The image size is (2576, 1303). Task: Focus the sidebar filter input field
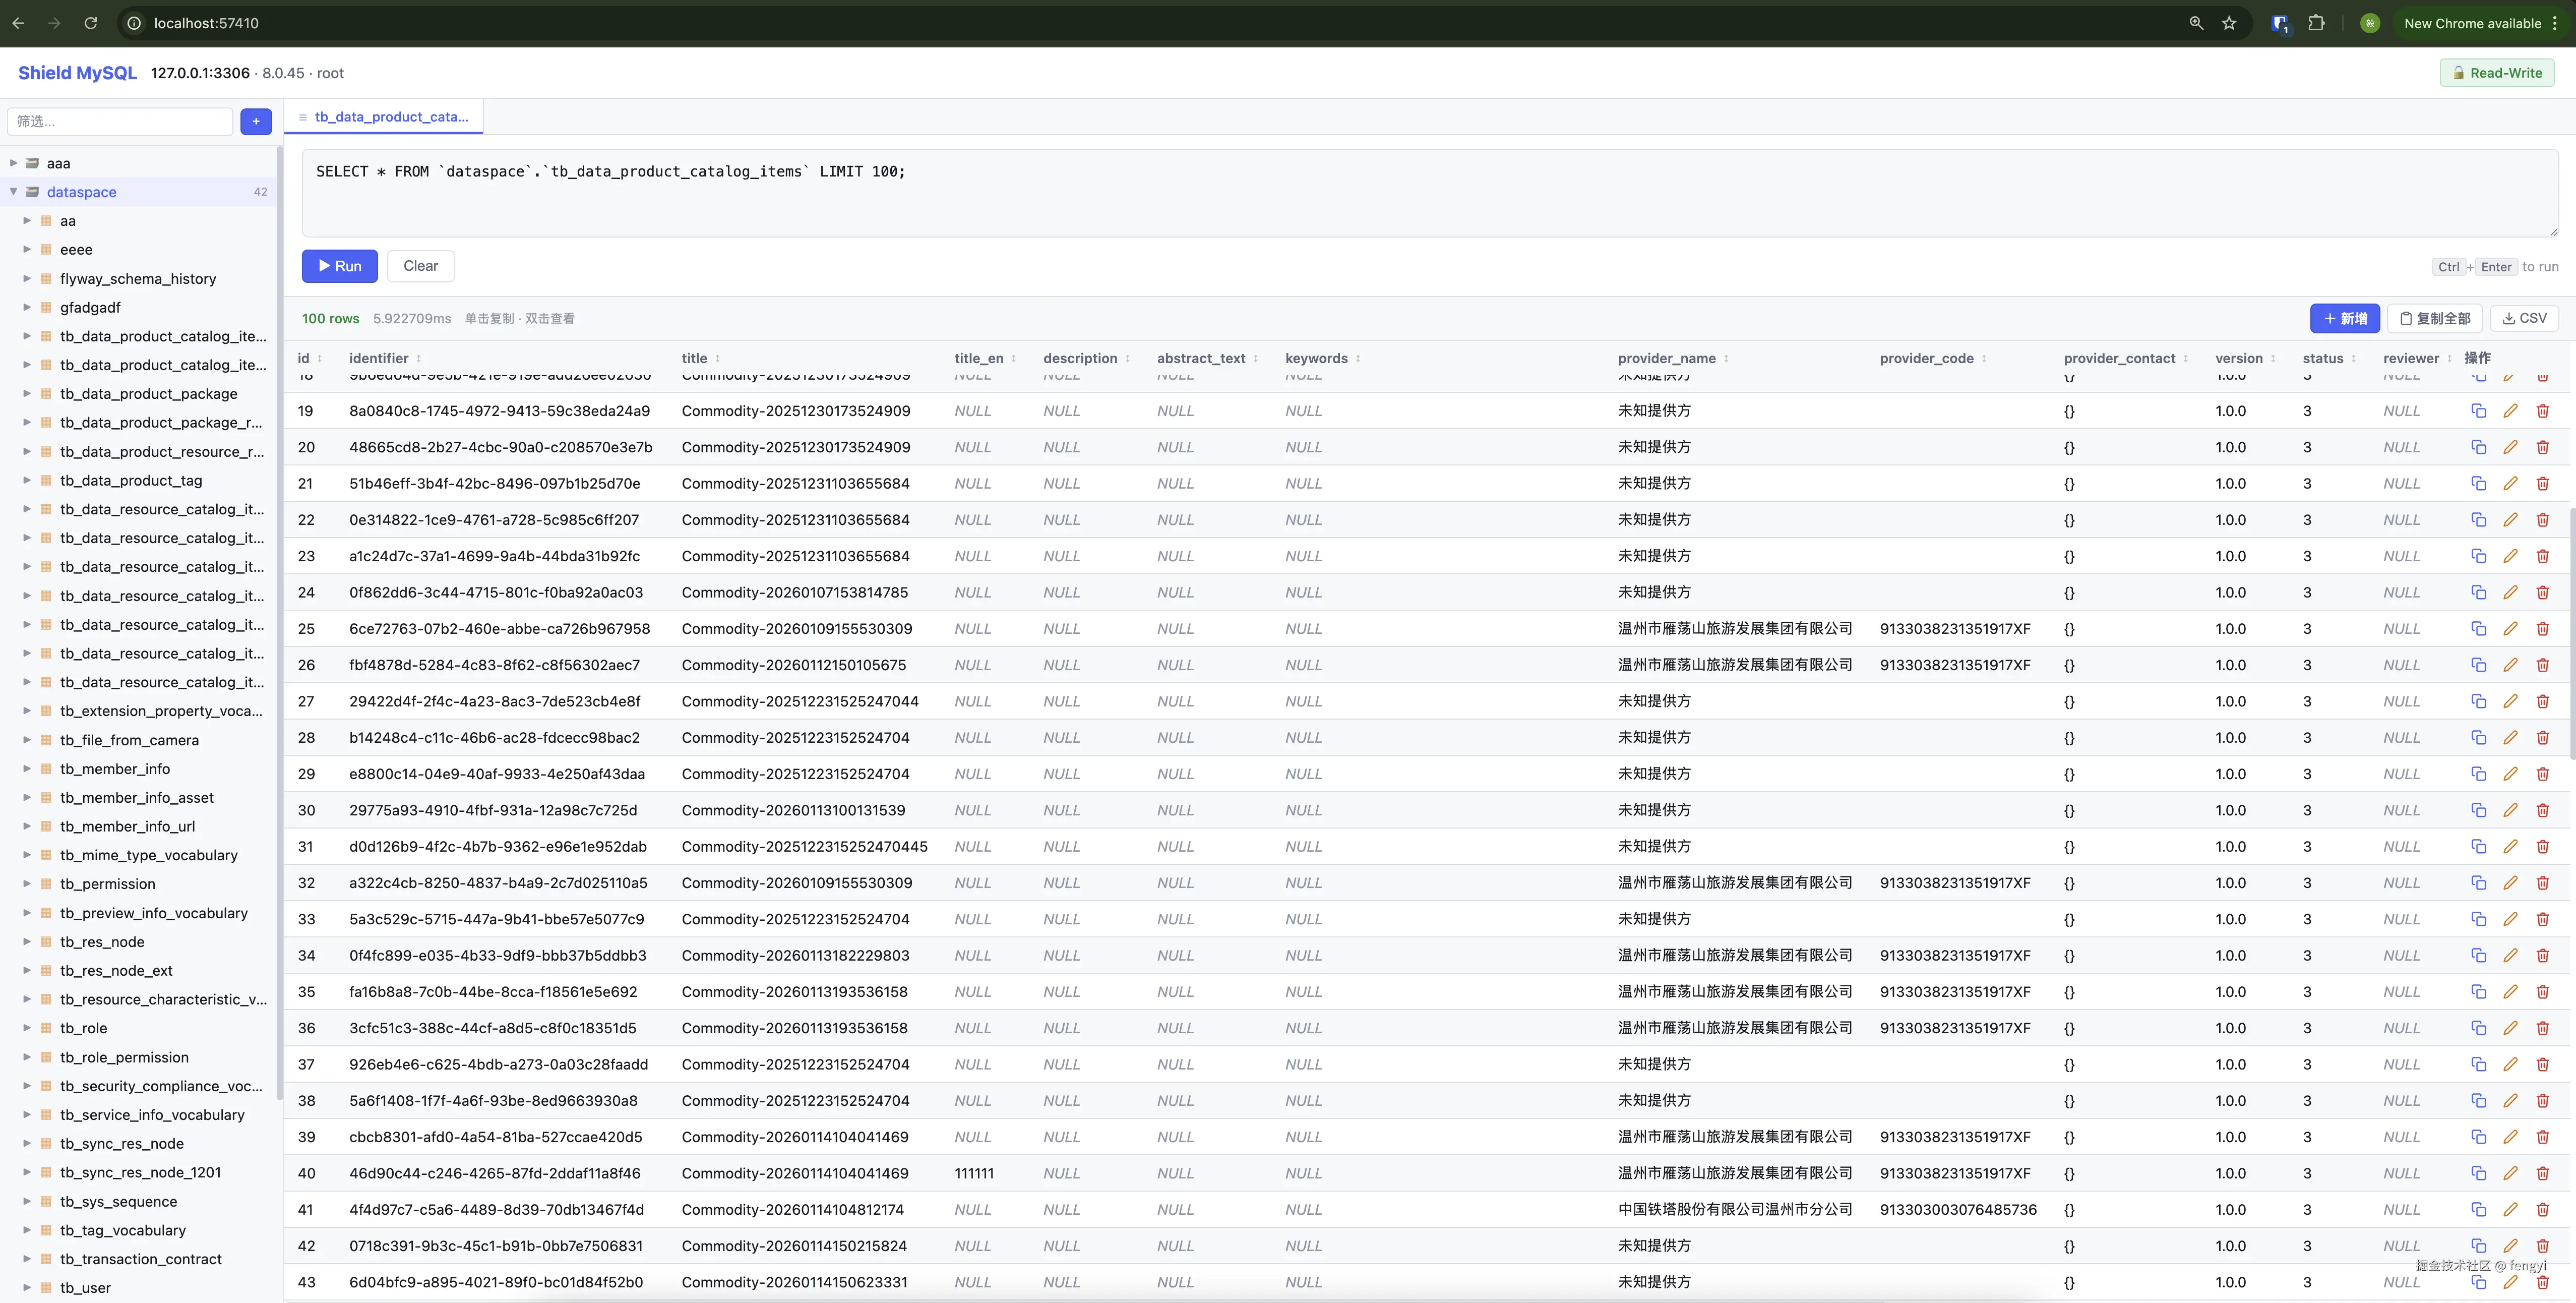(x=120, y=122)
